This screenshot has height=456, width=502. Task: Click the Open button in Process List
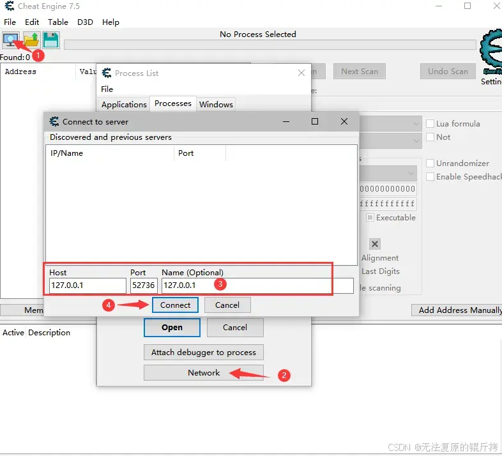pyautogui.click(x=172, y=328)
